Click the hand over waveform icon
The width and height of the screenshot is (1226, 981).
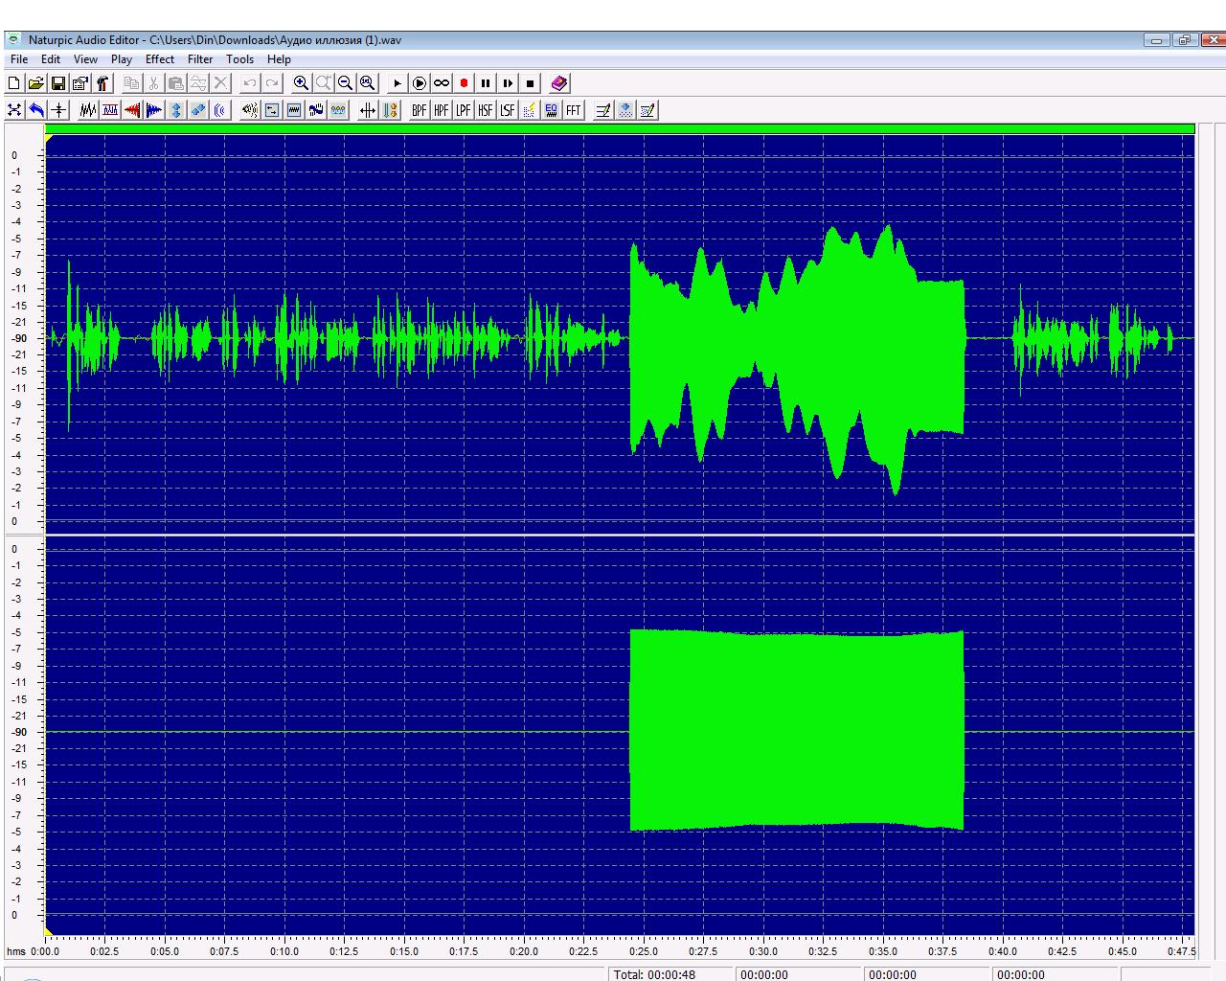(x=316, y=110)
